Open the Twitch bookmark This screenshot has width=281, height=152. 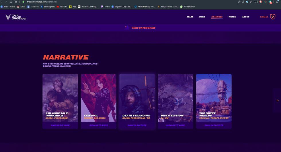point(105,7)
